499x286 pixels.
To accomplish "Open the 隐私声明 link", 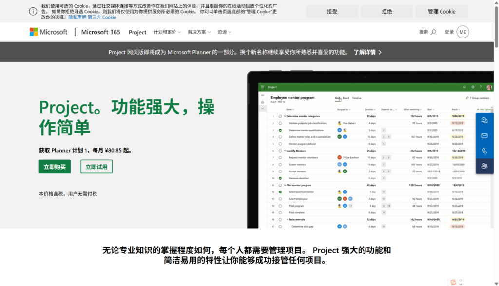I will (x=77, y=17).
